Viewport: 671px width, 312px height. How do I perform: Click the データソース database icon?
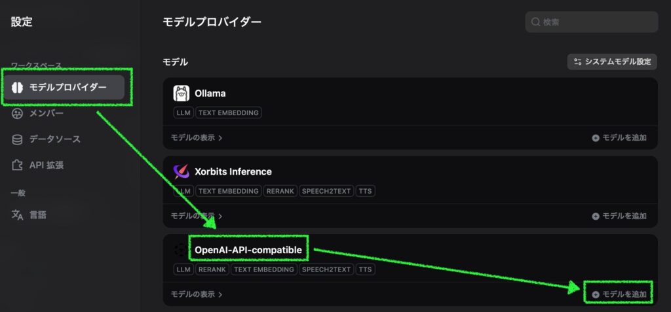click(x=18, y=139)
